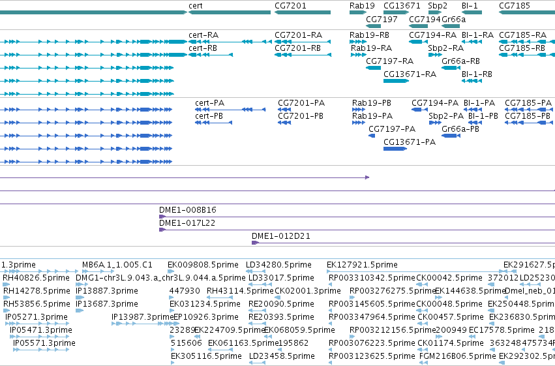Select the Sbp2 gene label
Screen dimensions: 555x366
(x=438, y=6)
